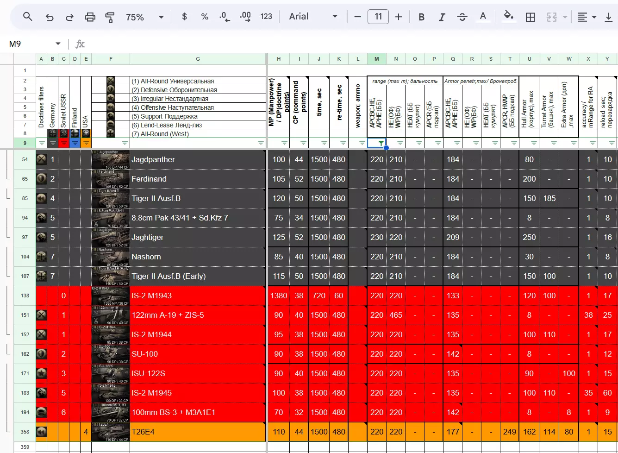Image resolution: width=618 pixels, height=453 pixels.
Task: Format selection as percent
Action: click(205, 17)
